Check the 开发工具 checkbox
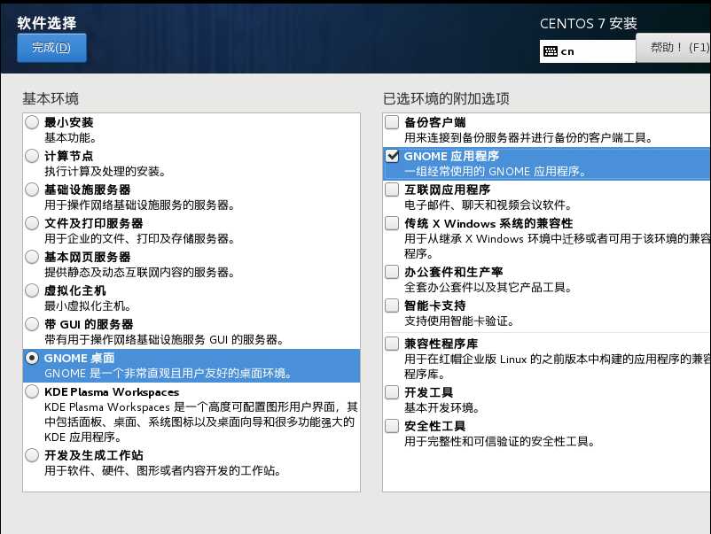The image size is (711, 534). pyautogui.click(x=392, y=392)
